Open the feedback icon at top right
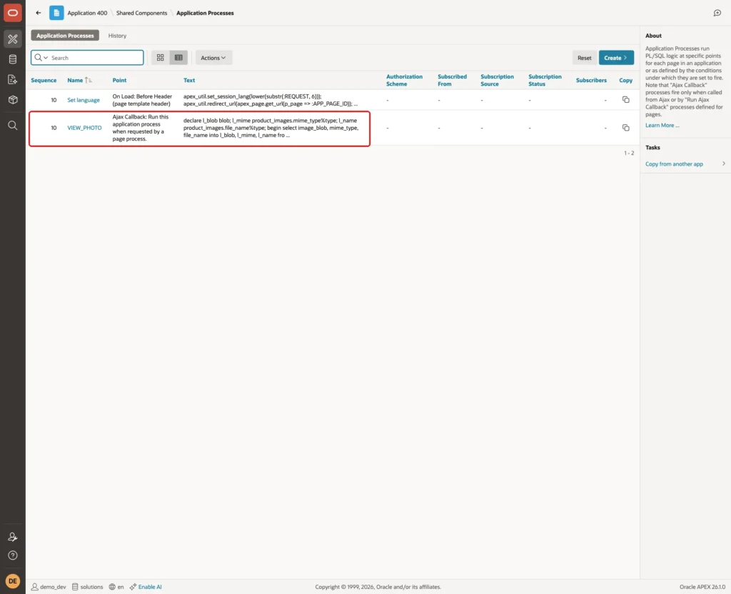Screen dimensions: 731x594 click(717, 13)
